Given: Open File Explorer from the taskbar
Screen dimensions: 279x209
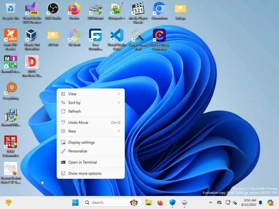Looking at the screenshot, I should pos(148,202).
